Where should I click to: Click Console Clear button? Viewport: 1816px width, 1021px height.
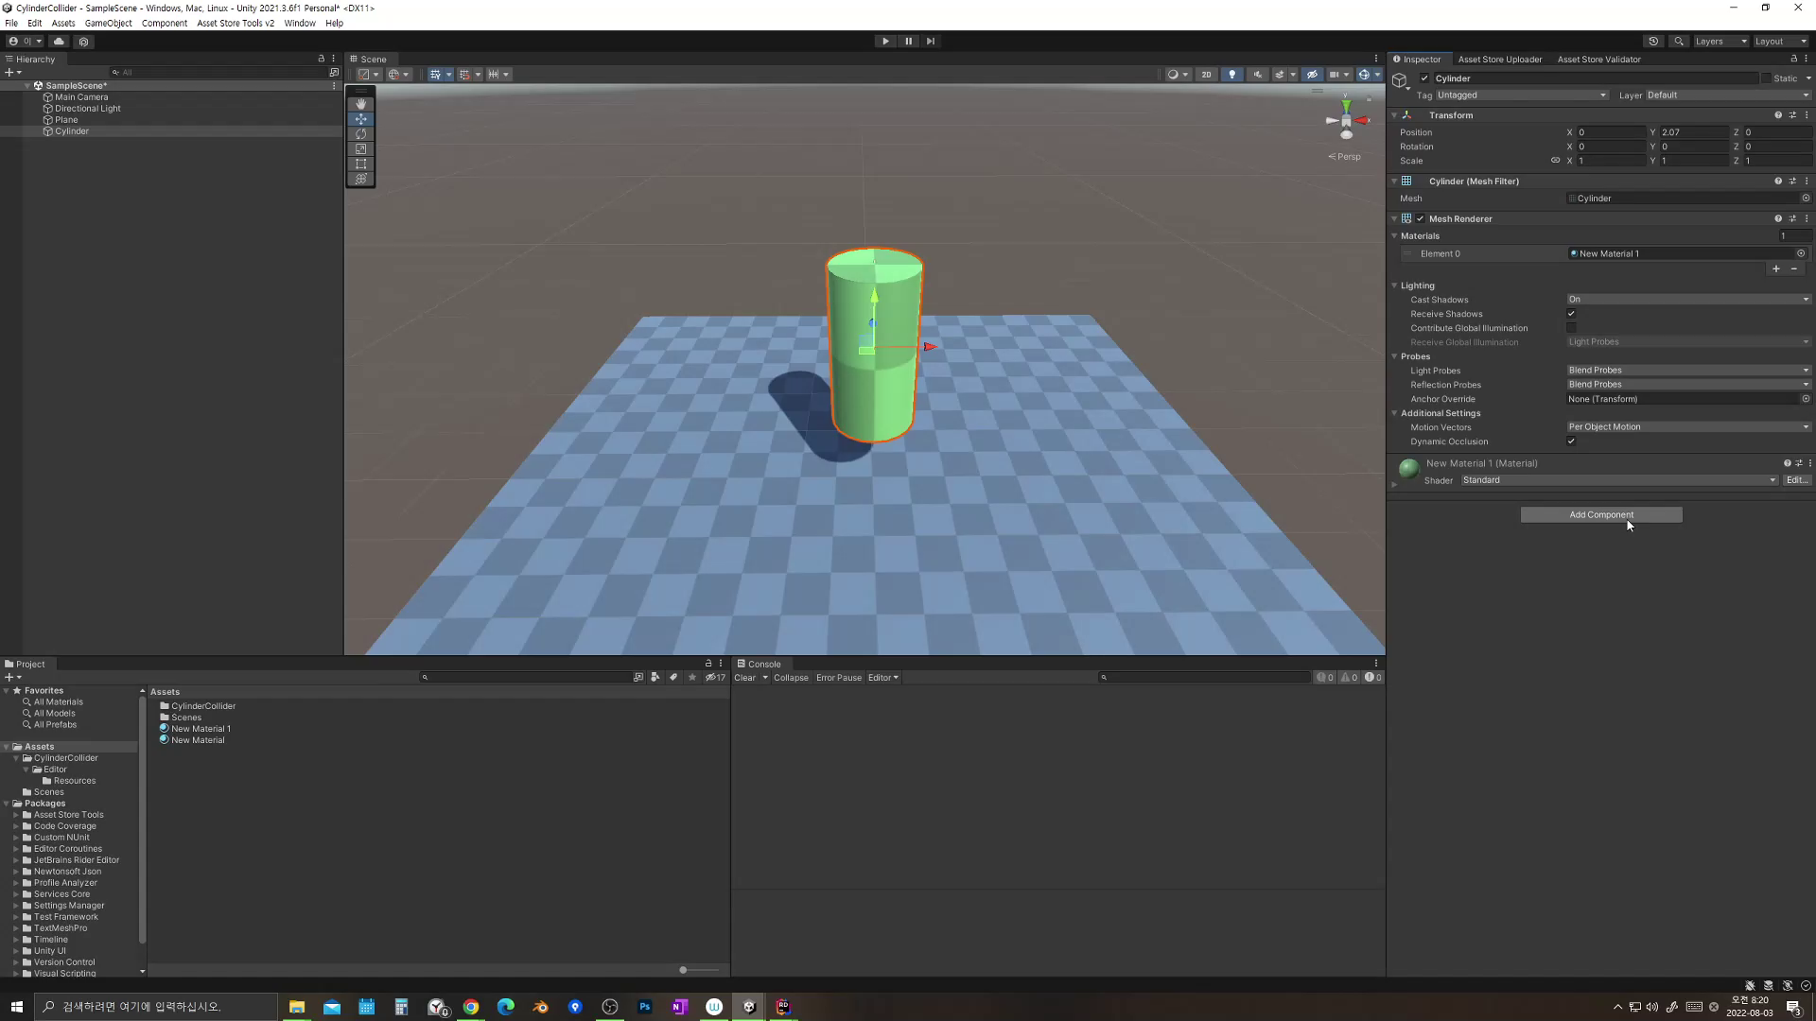click(x=744, y=678)
